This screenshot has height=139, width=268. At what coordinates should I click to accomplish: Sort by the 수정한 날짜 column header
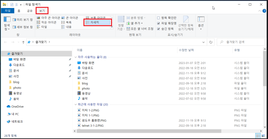[186, 50]
